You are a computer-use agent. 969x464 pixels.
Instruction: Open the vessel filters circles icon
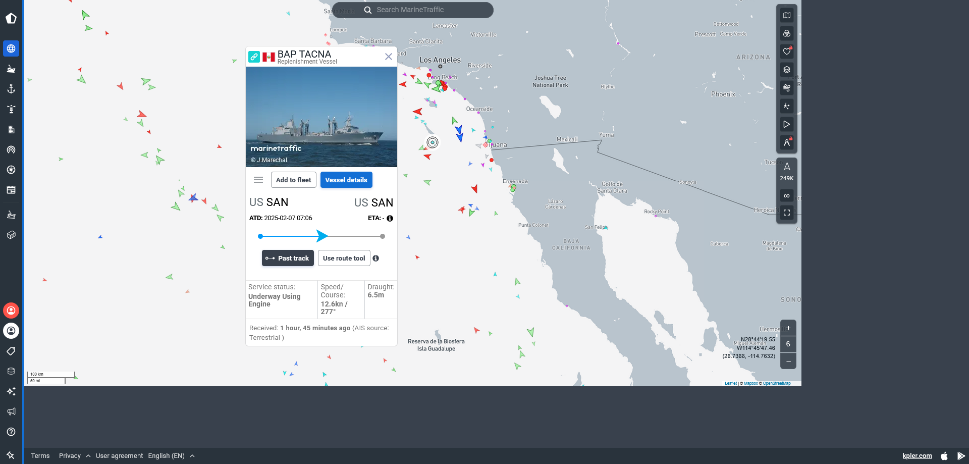point(787,33)
